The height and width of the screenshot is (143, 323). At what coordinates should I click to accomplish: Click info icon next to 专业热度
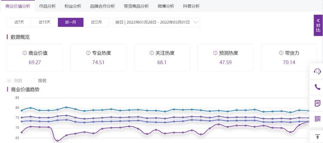click(x=88, y=53)
